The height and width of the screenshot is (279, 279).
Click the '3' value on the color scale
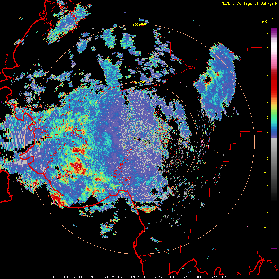(x=268, y=90)
